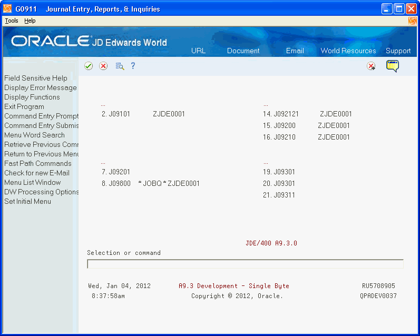
Task: Open the Help menu
Action: (30, 21)
